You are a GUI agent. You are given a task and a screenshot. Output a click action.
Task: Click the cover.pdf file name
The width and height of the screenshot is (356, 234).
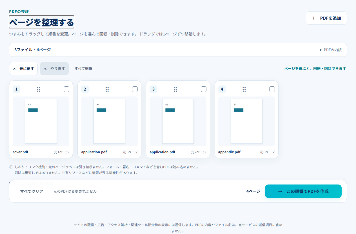[x=20, y=152]
